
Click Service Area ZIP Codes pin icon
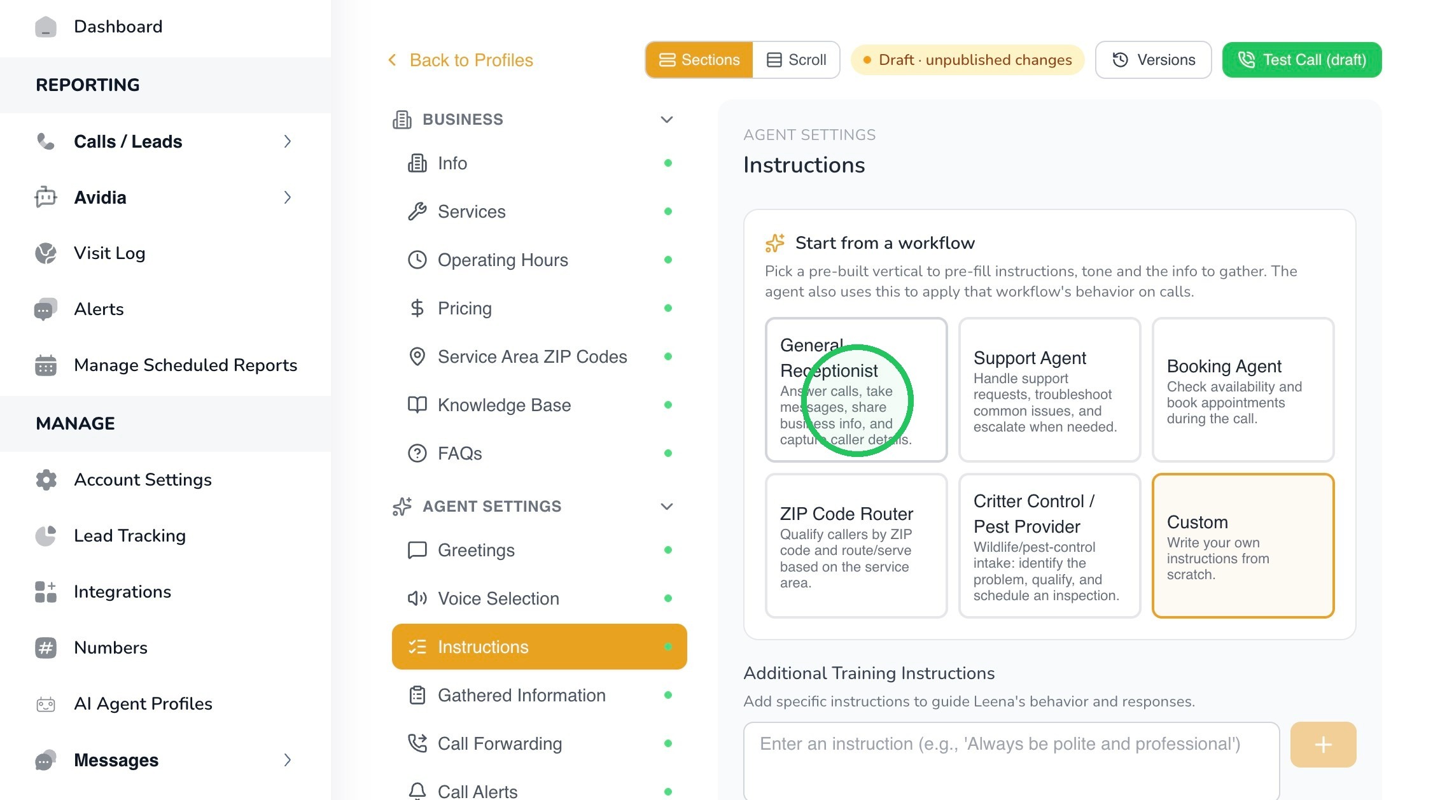pyautogui.click(x=417, y=357)
